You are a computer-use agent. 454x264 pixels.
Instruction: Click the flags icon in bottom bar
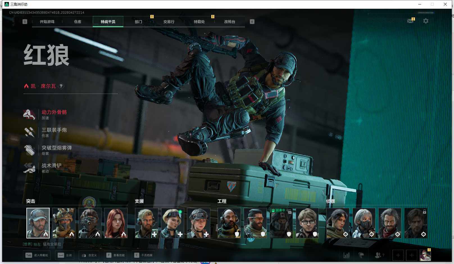(x=361, y=255)
